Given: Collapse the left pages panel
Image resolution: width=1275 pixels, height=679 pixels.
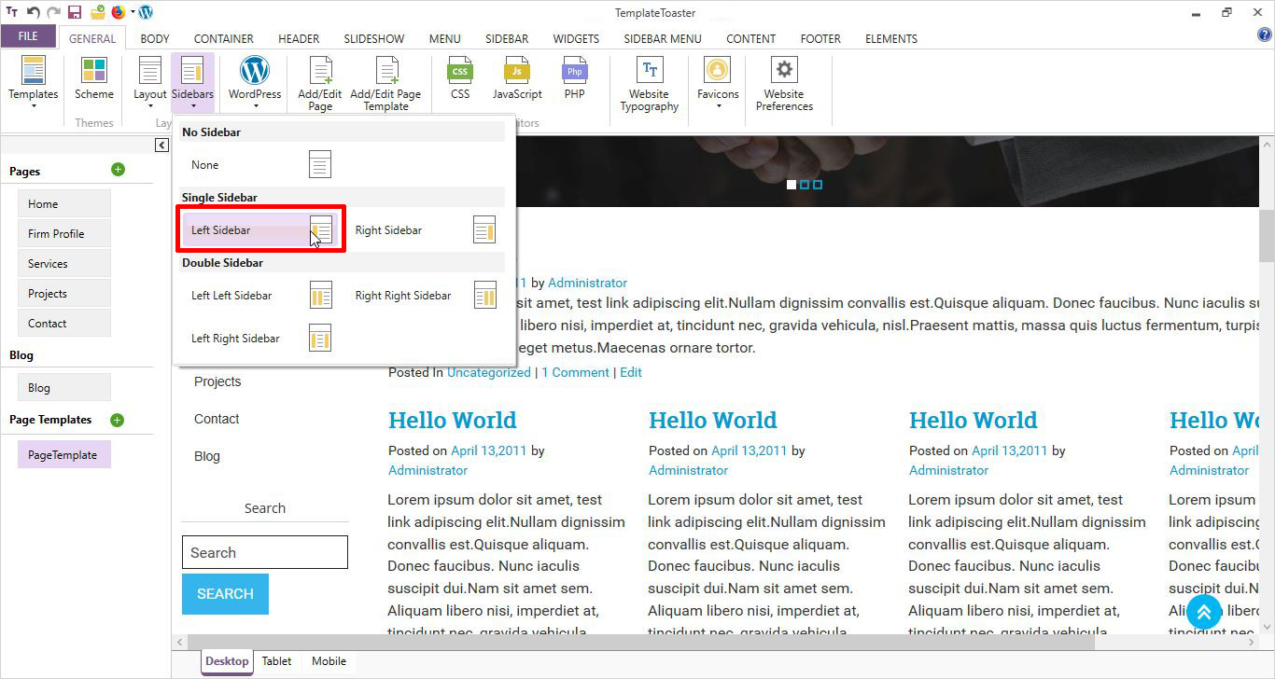Looking at the screenshot, I should [162, 145].
